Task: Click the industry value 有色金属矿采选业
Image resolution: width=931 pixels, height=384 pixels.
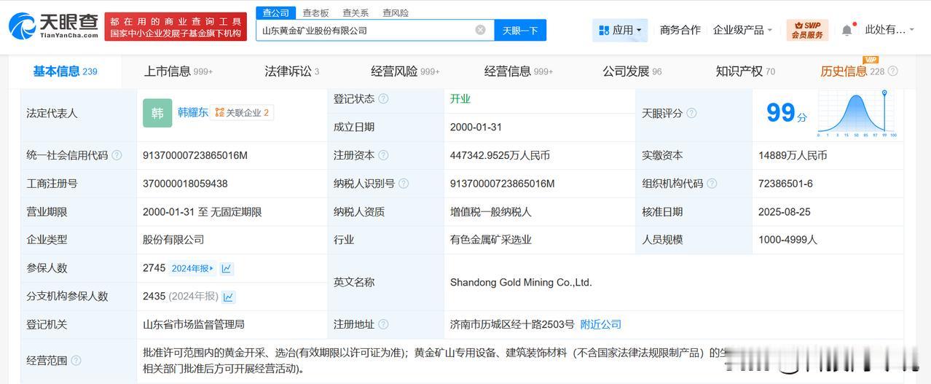Action: coord(491,240)
